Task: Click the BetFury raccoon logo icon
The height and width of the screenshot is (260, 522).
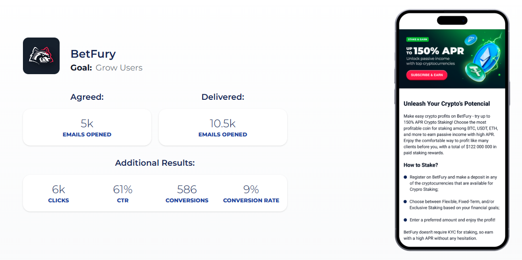Action: coord(41,56)
